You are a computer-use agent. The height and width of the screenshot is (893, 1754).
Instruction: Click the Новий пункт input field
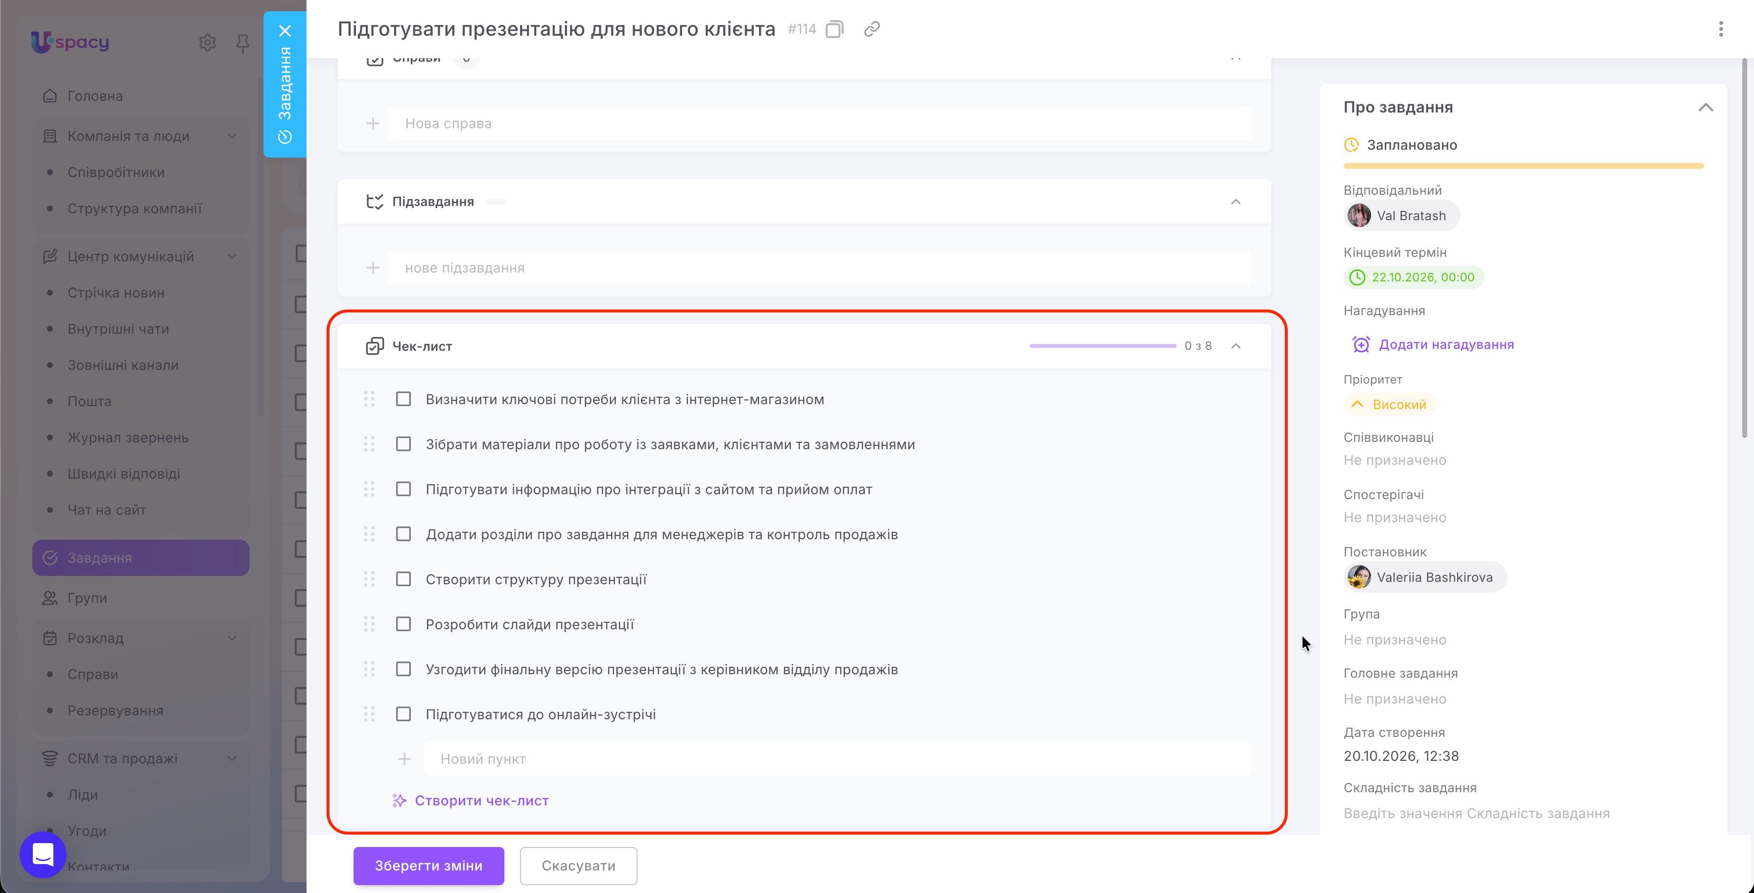point(837,759)
